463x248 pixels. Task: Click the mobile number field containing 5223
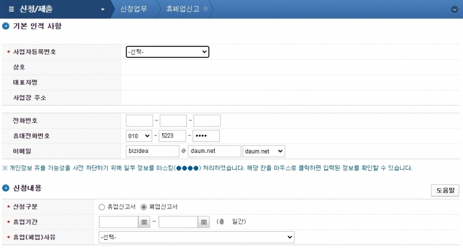[172, 136]
